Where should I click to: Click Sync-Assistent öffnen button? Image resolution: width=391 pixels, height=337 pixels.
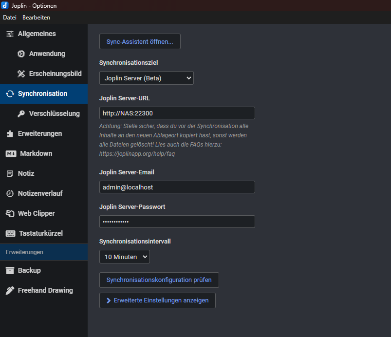click(x=140, y=41)
